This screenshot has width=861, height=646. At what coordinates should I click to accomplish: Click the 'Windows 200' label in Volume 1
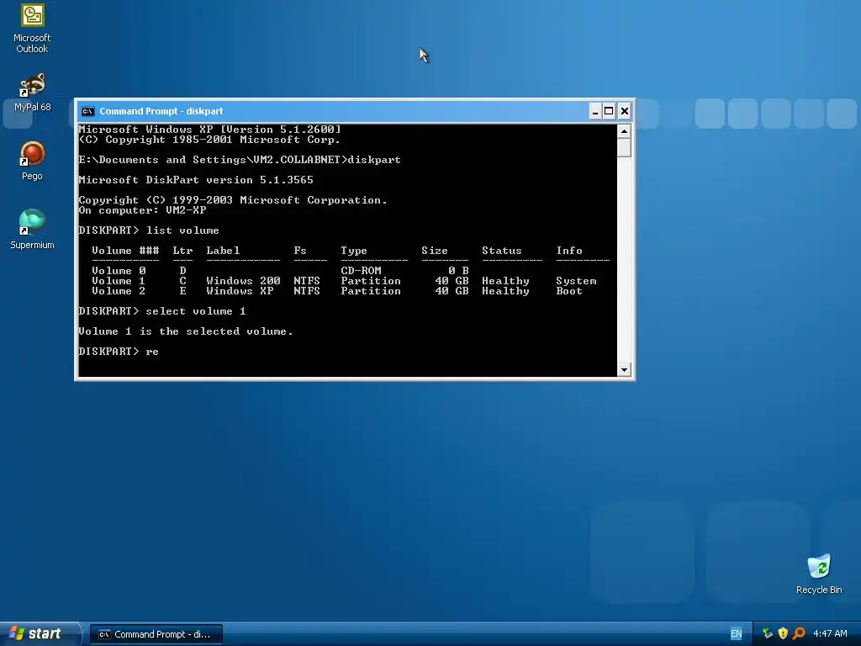(x=243, y=281)
